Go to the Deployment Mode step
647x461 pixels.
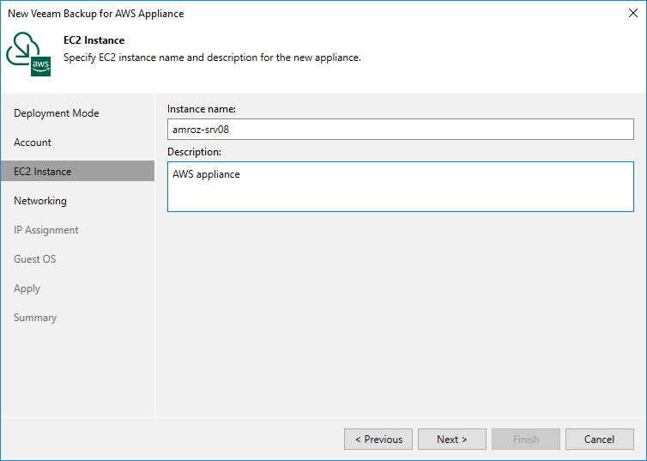click(57, 113)
